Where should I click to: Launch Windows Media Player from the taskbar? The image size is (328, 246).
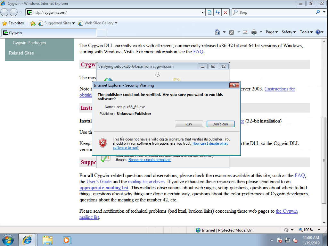click(67, 240)
